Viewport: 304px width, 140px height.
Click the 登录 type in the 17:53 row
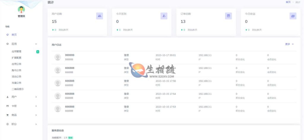[126, 107]
